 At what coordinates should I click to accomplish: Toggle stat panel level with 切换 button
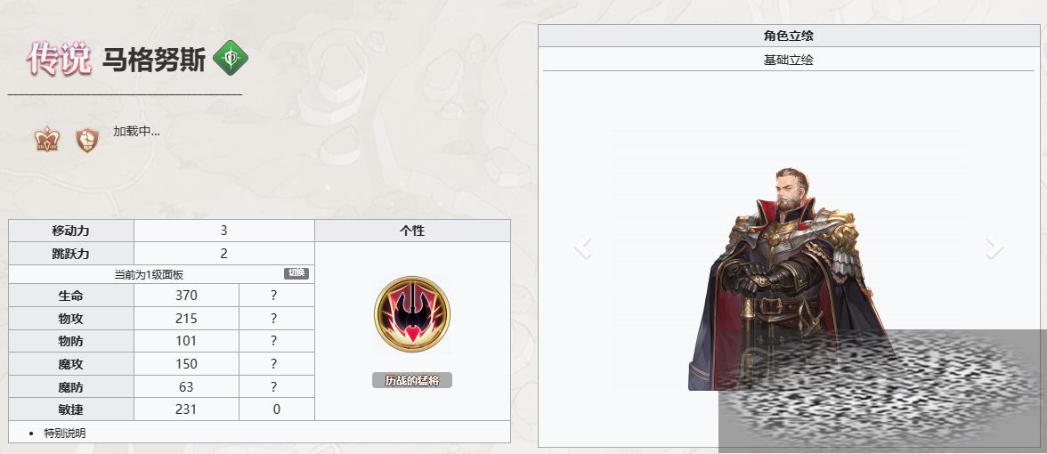click(x=296, y=273)
